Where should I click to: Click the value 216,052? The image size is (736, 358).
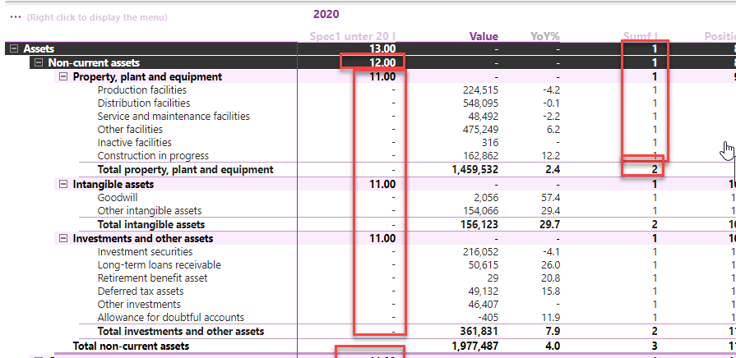click(479, 252)
